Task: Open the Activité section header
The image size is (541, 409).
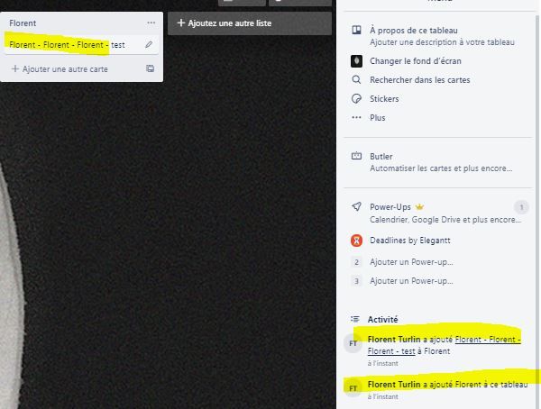Action: [x=382, y=319]
